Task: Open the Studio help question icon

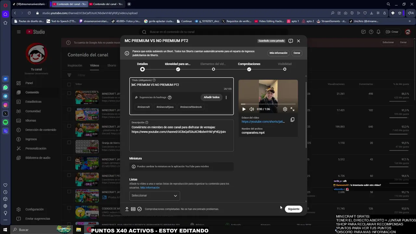Action: point(371,32)
